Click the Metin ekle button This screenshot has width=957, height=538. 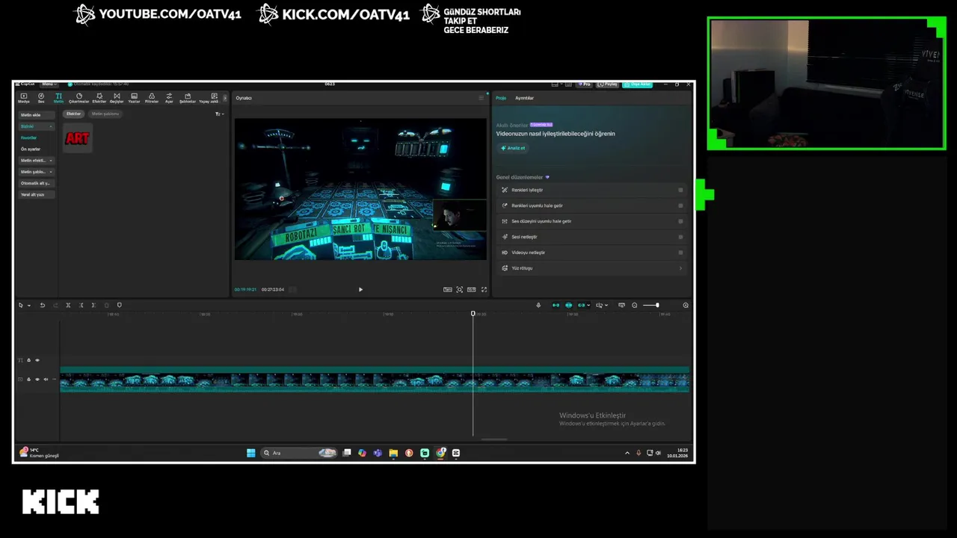coord(36,115)
